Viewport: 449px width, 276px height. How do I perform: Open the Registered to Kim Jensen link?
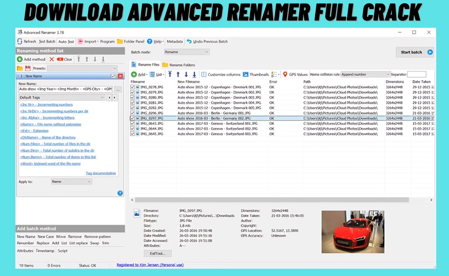click(150, 265)
